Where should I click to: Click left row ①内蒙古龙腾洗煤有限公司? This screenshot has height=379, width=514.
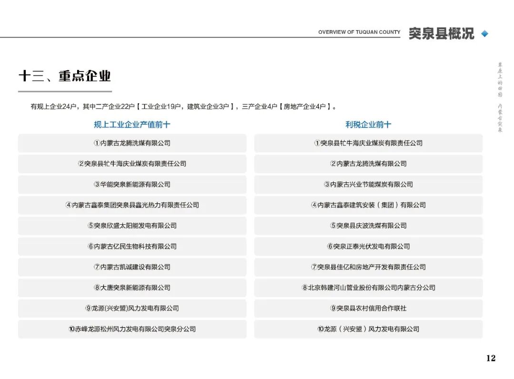click(x=132, y=143)
